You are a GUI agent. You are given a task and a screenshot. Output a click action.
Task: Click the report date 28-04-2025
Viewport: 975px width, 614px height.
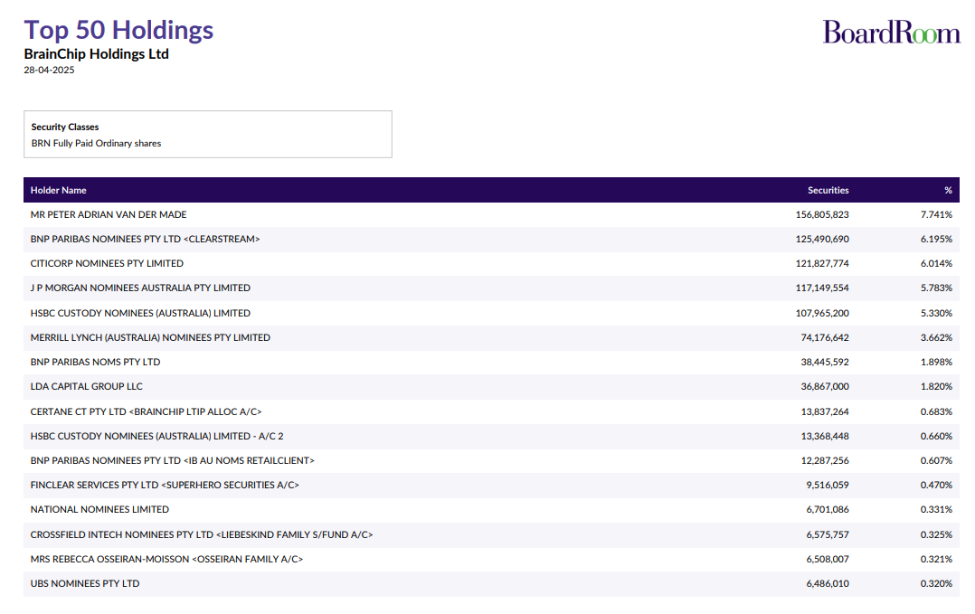coord(49,71)
